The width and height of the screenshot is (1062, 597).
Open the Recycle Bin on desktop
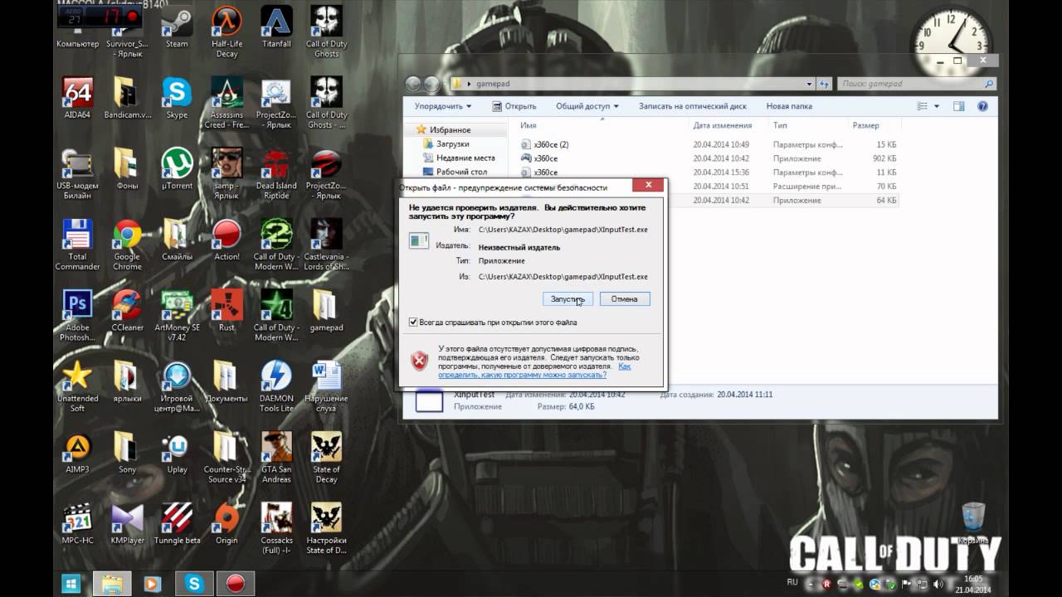(x=972, y=523)
